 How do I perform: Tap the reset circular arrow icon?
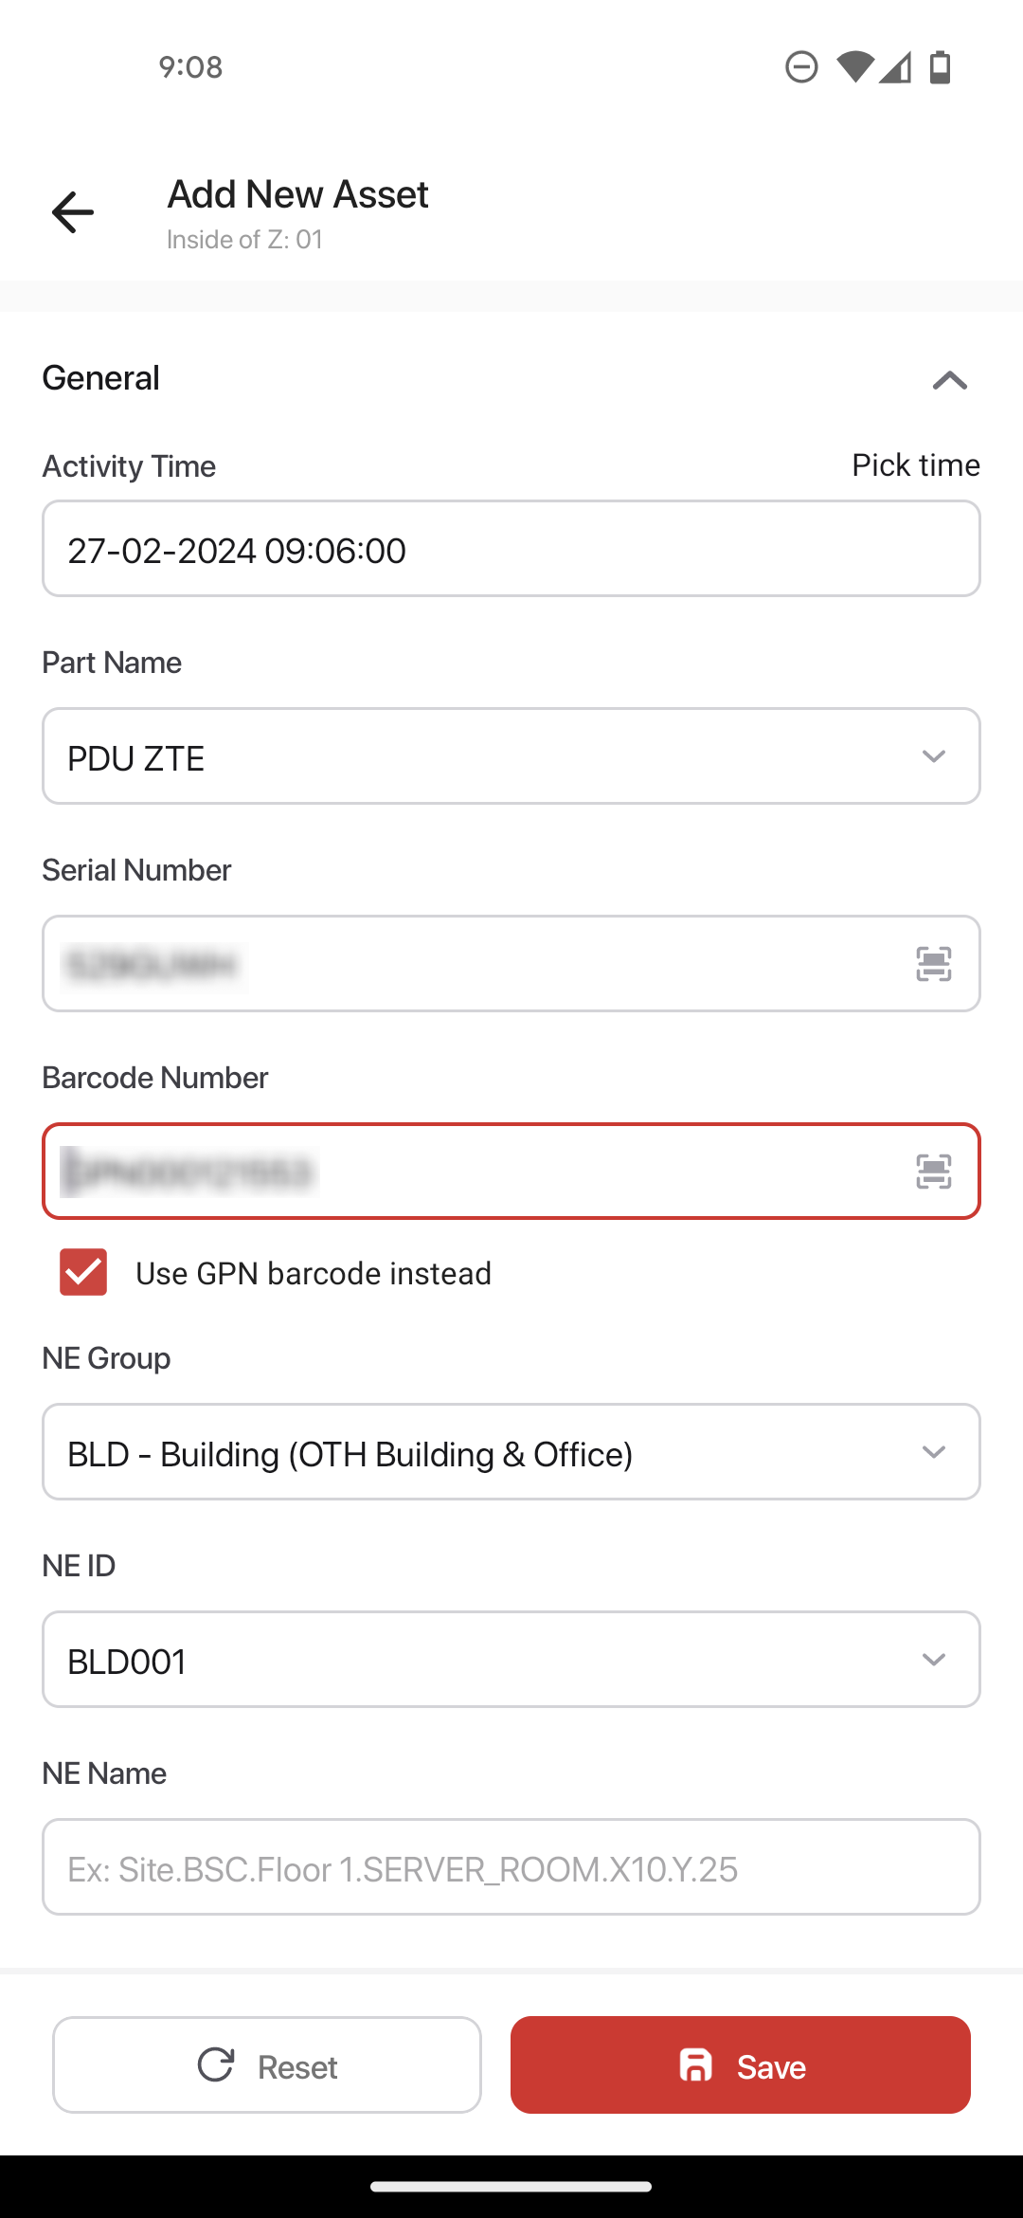(x=216, y=2064)
